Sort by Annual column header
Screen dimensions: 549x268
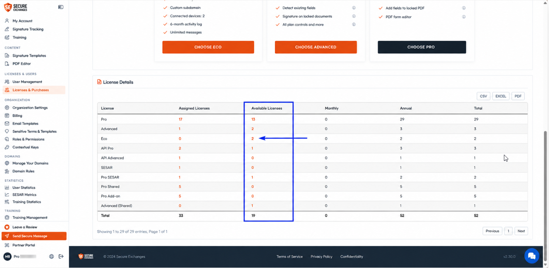[406, 108]
